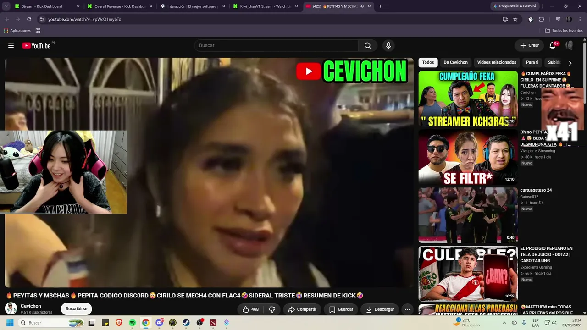Open Dota 2 from the taskbar

[213, 323]
